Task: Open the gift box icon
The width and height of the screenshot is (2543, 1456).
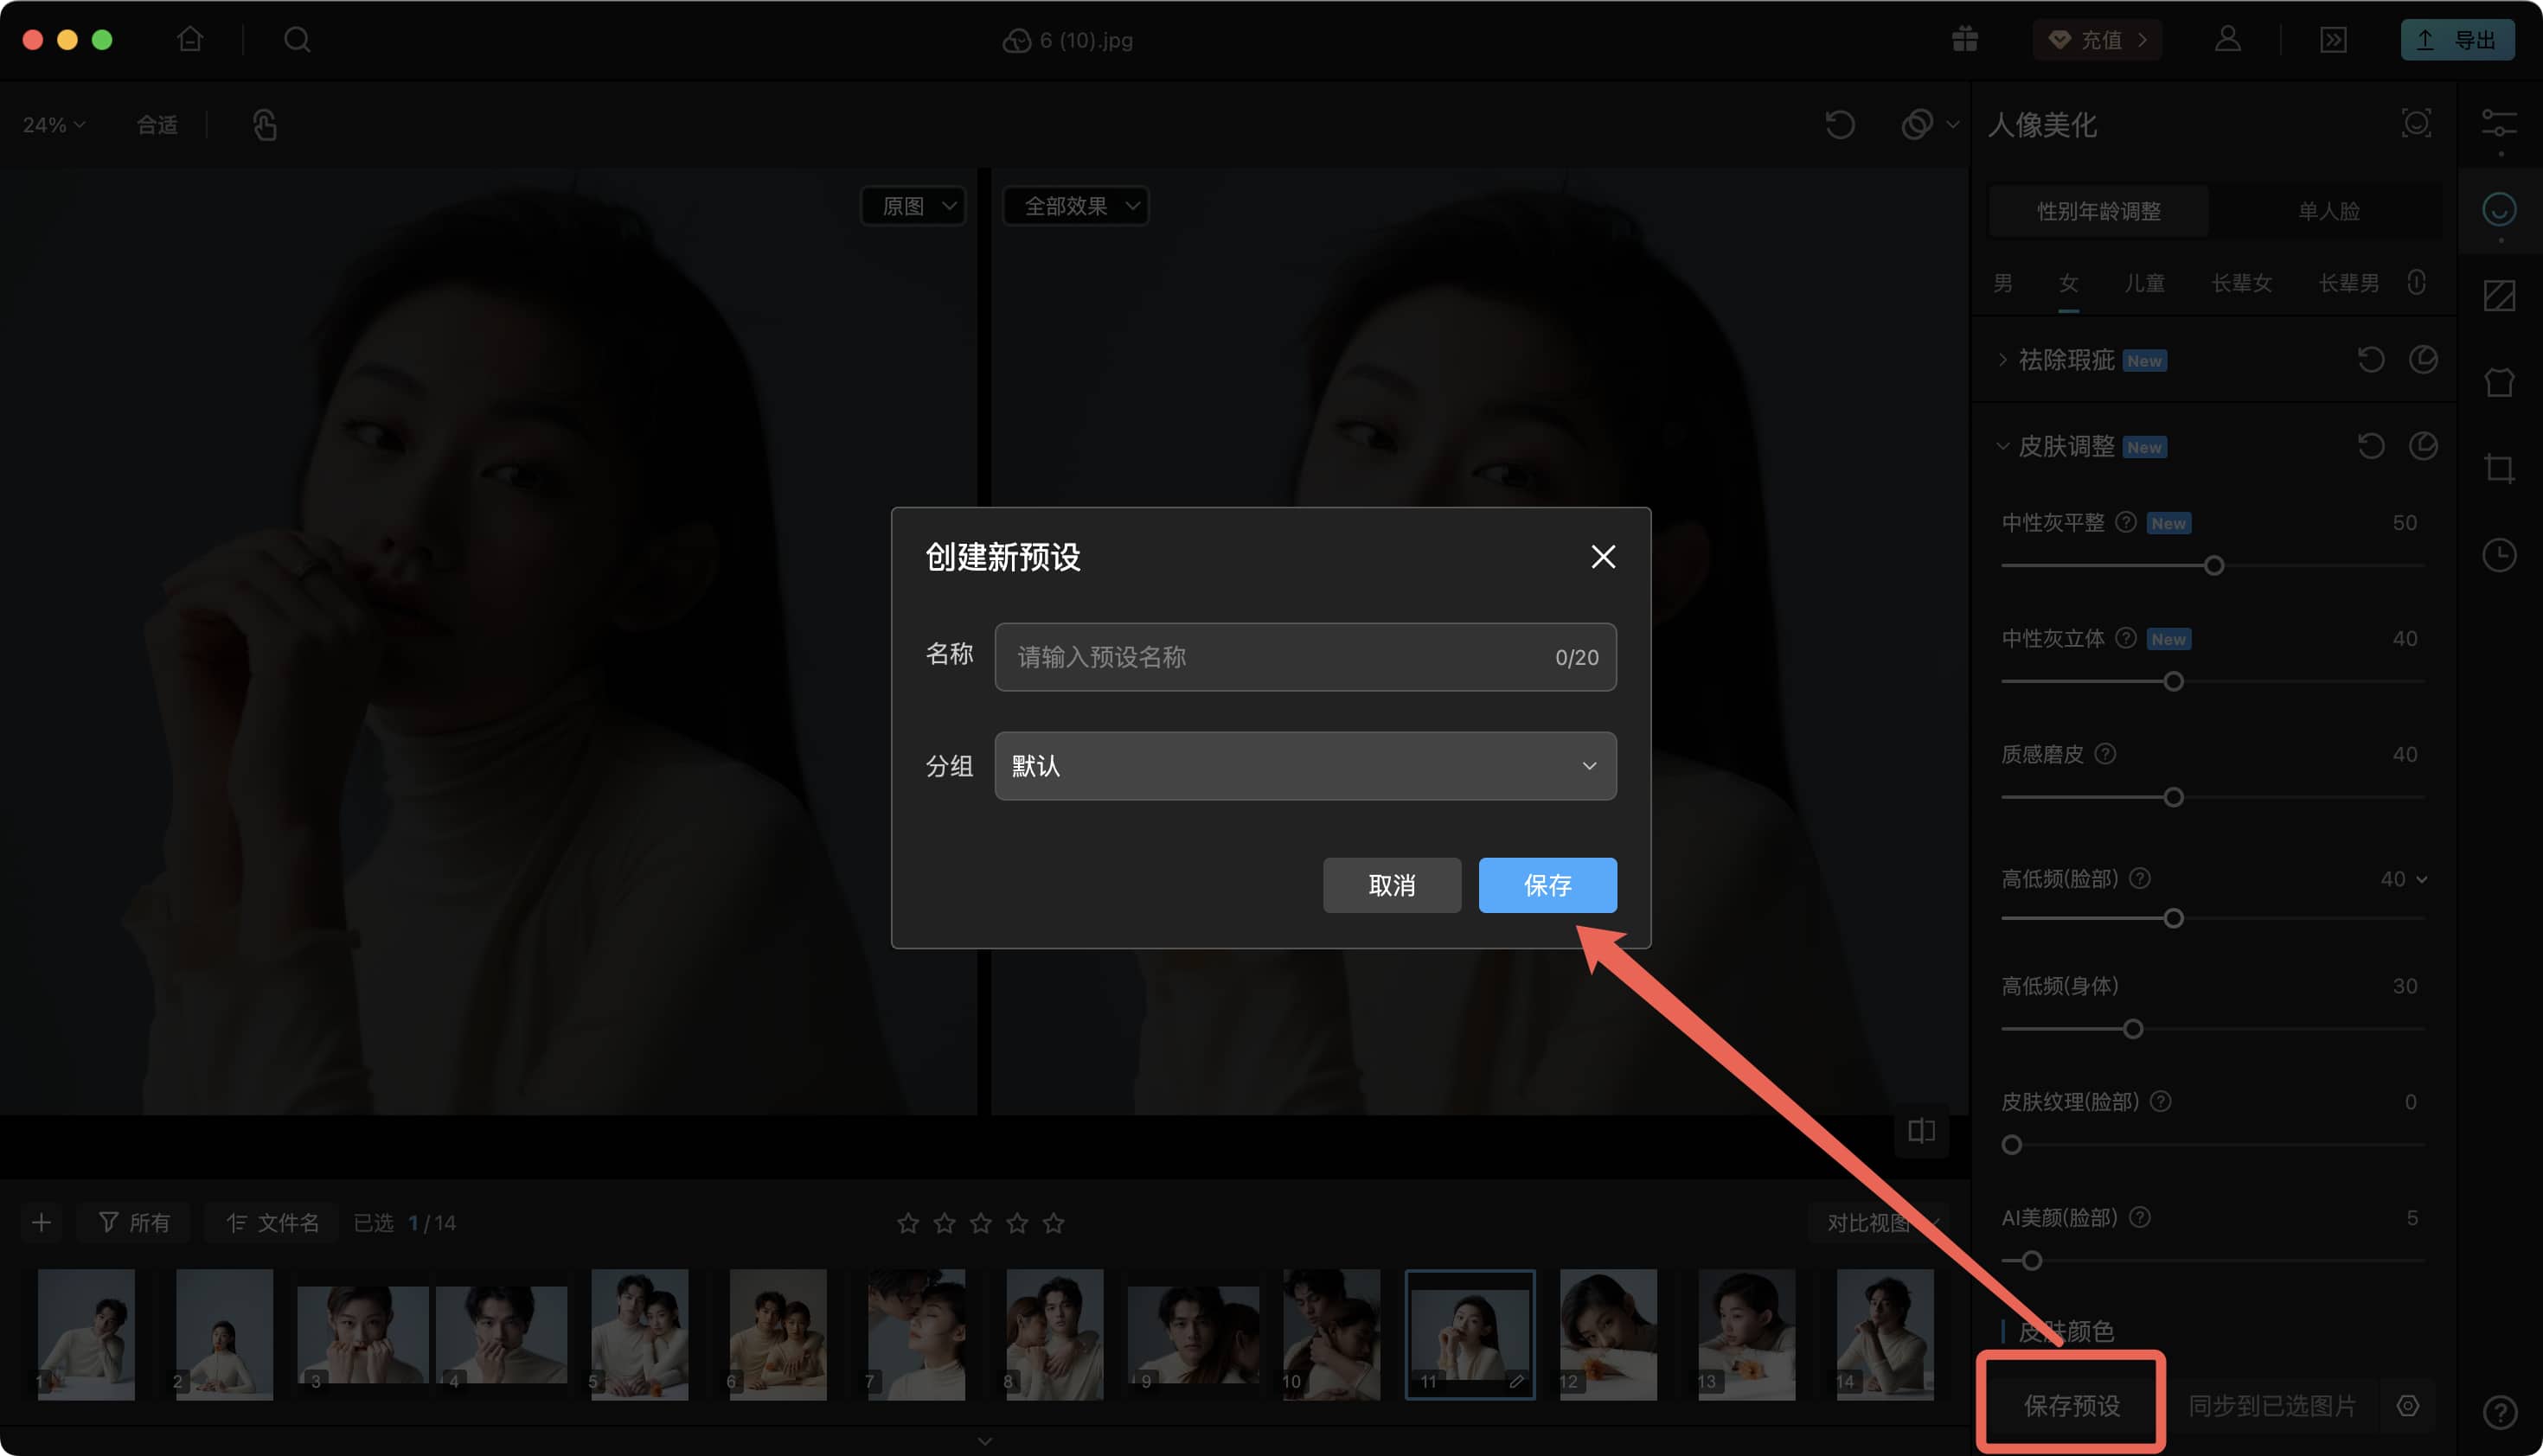Action: 1965,39
